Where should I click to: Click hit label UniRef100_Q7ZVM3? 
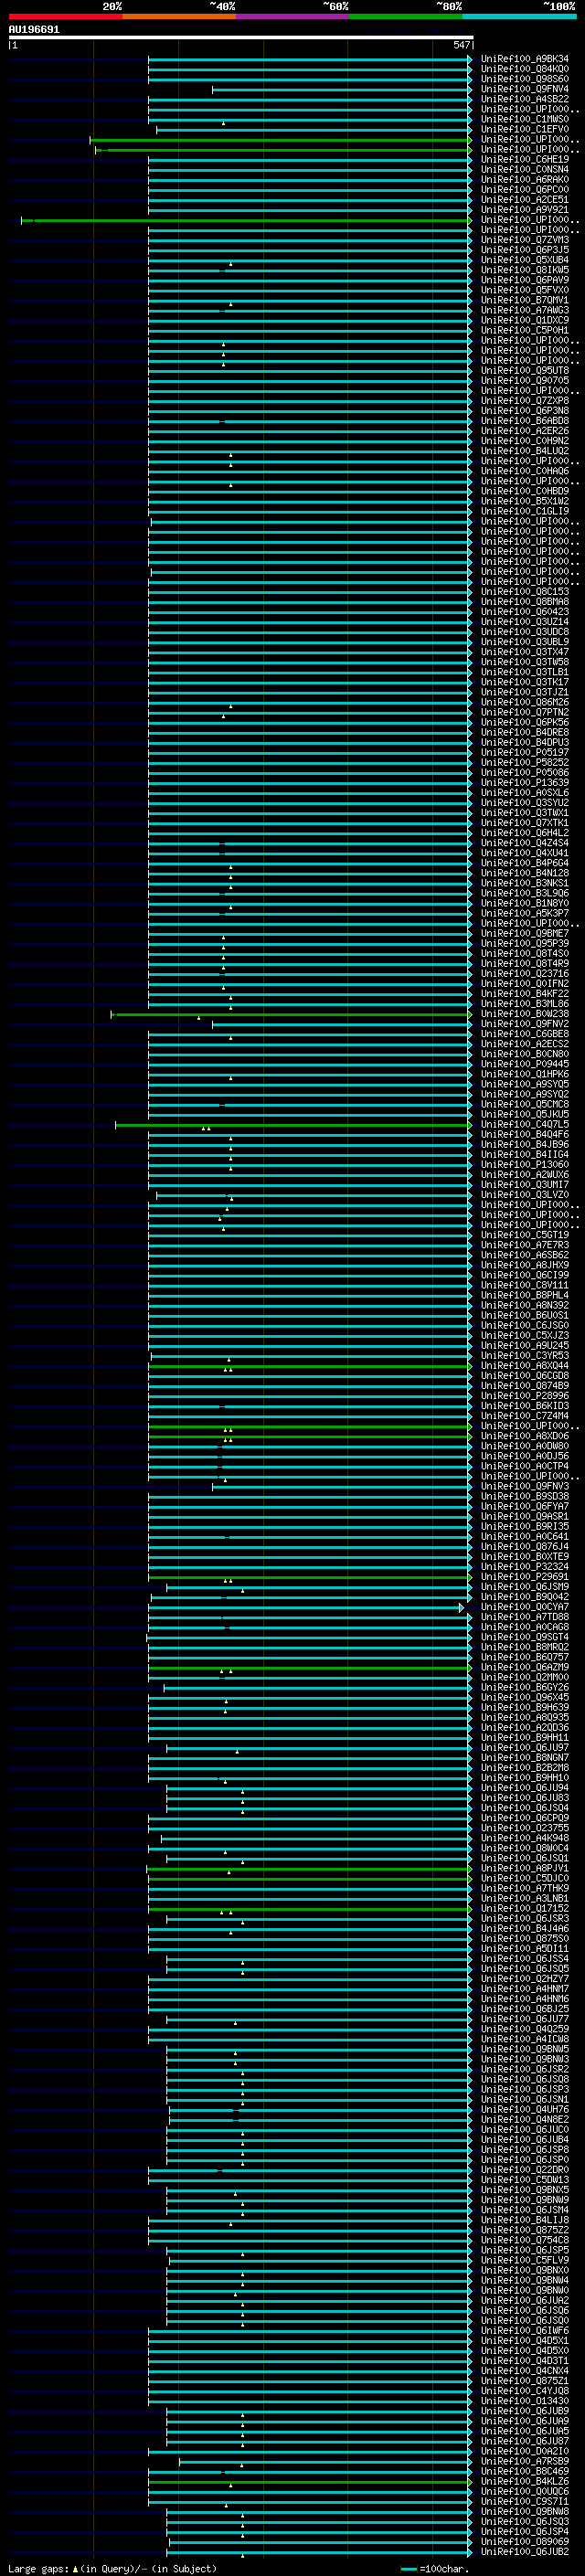tap(525, 240)
